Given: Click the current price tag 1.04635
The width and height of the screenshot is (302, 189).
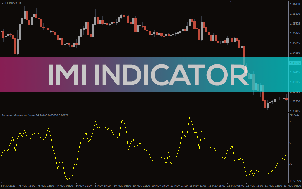Looking at the screenshot, I should coord(295,63).
